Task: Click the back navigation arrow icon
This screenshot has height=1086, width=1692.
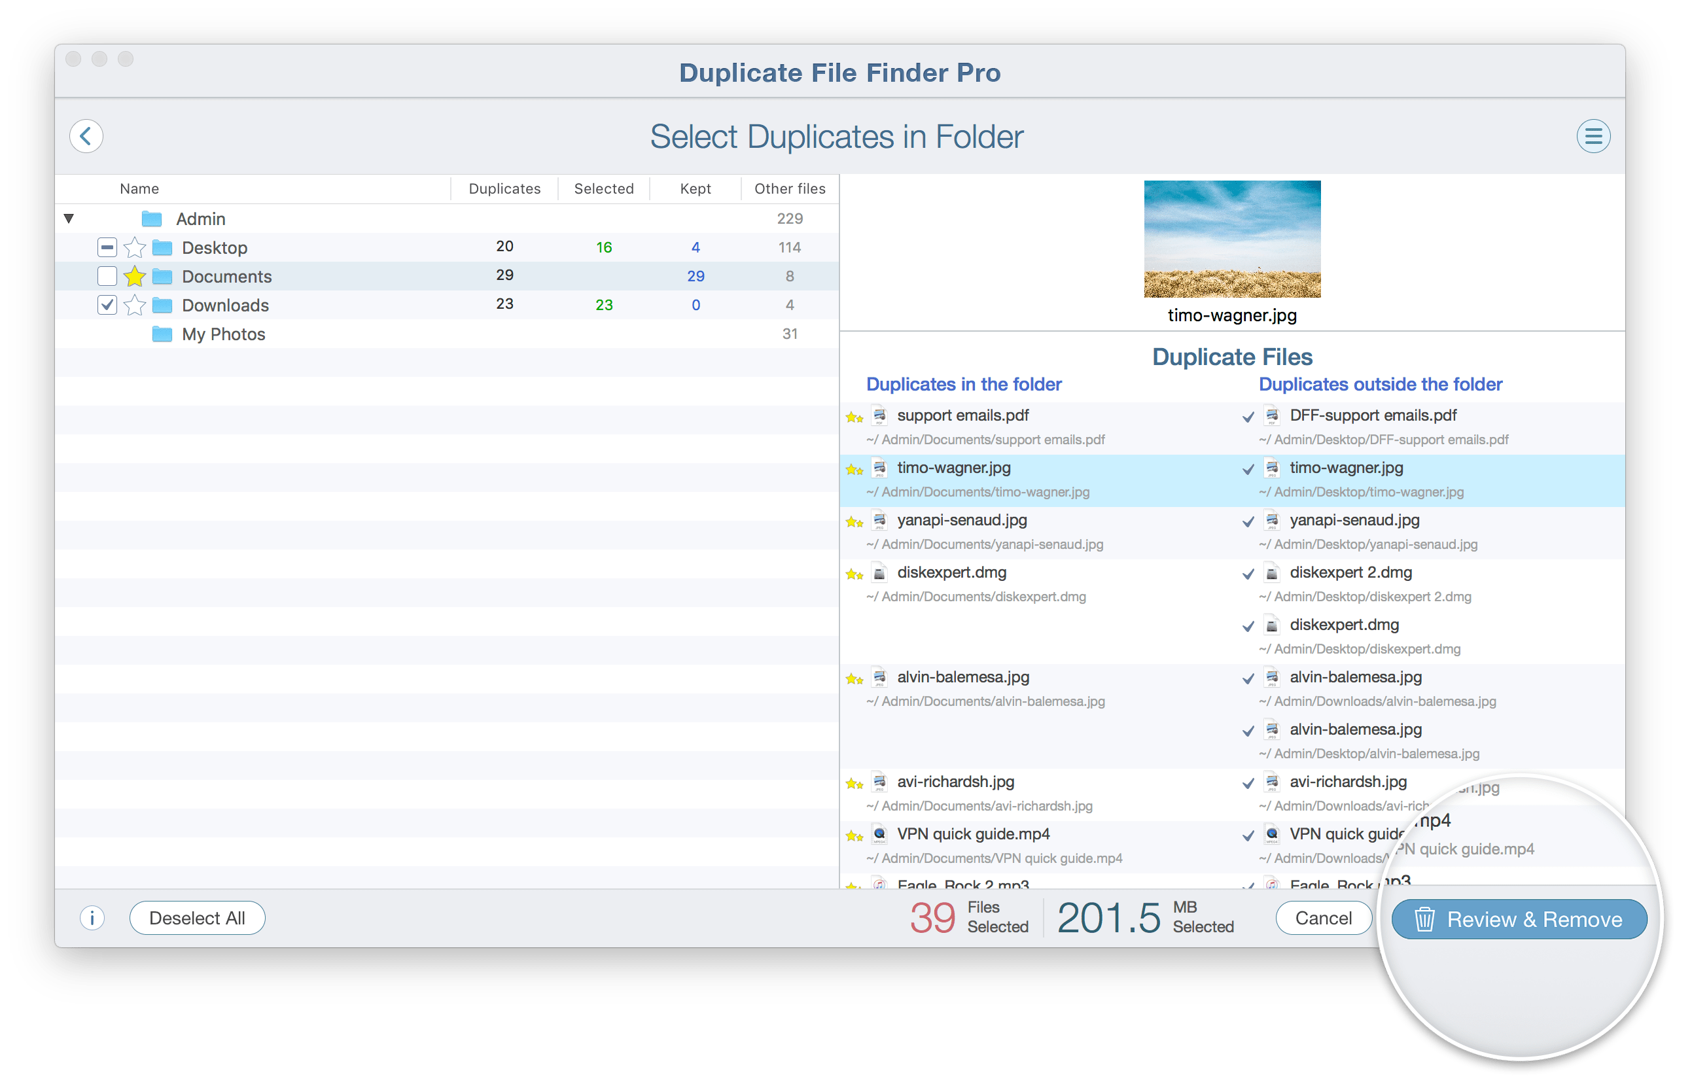Action: click(85, 135)
